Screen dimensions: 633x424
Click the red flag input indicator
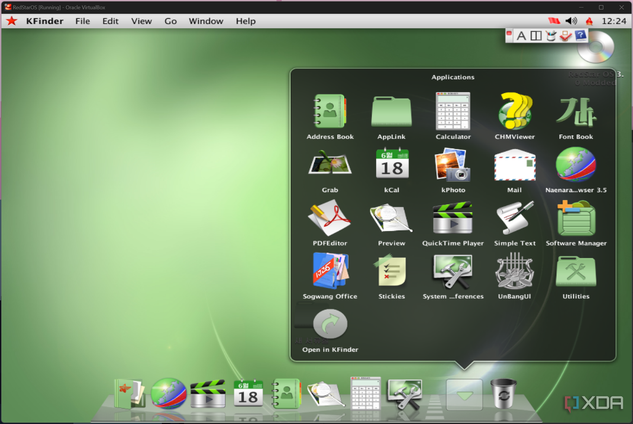click(554, 21)
